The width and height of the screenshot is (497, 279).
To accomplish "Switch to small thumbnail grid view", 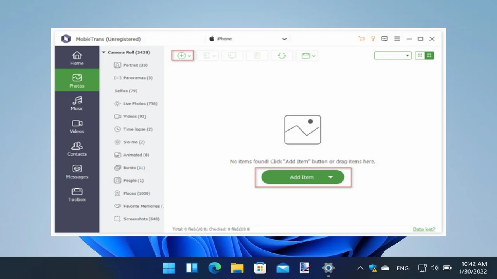I will (420, 55).
